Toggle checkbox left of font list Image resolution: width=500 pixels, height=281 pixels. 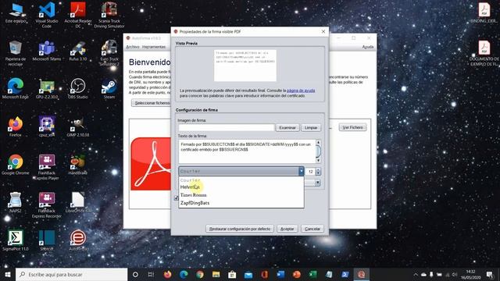(177, 198)
